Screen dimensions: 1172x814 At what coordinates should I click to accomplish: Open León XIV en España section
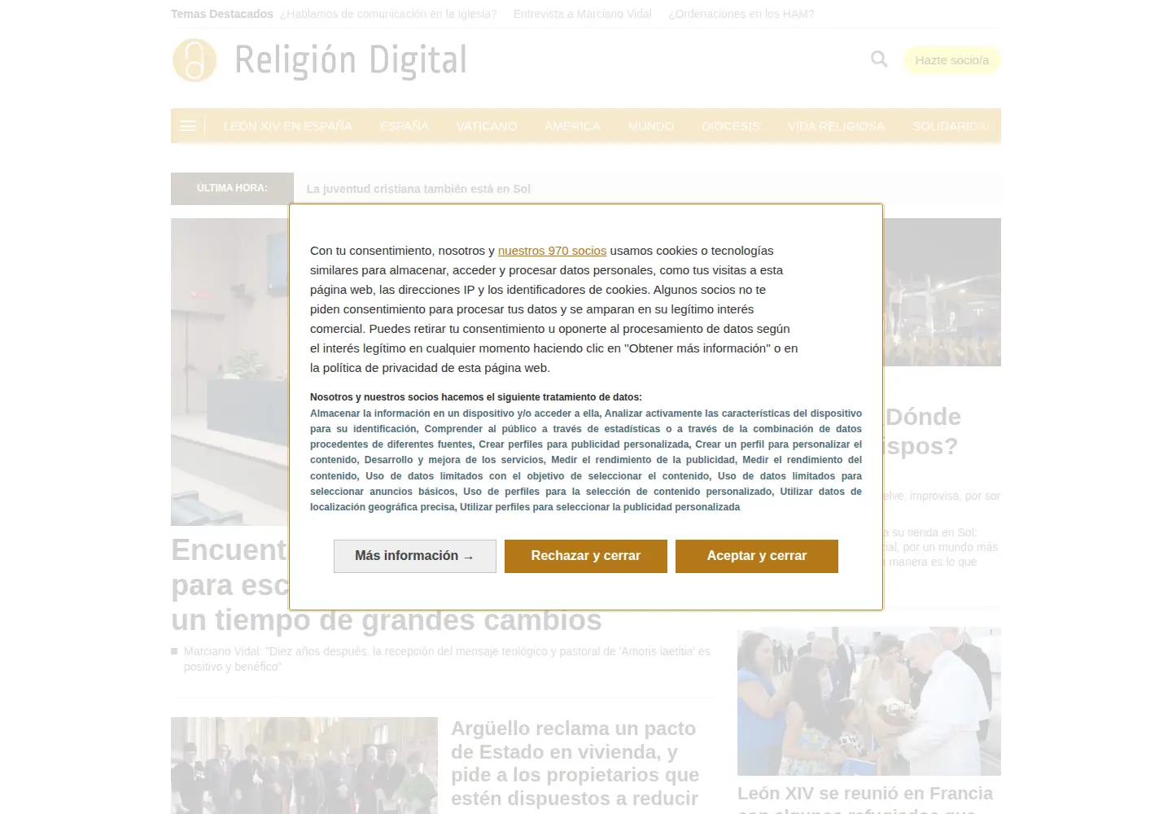click(x=287, y=126)
